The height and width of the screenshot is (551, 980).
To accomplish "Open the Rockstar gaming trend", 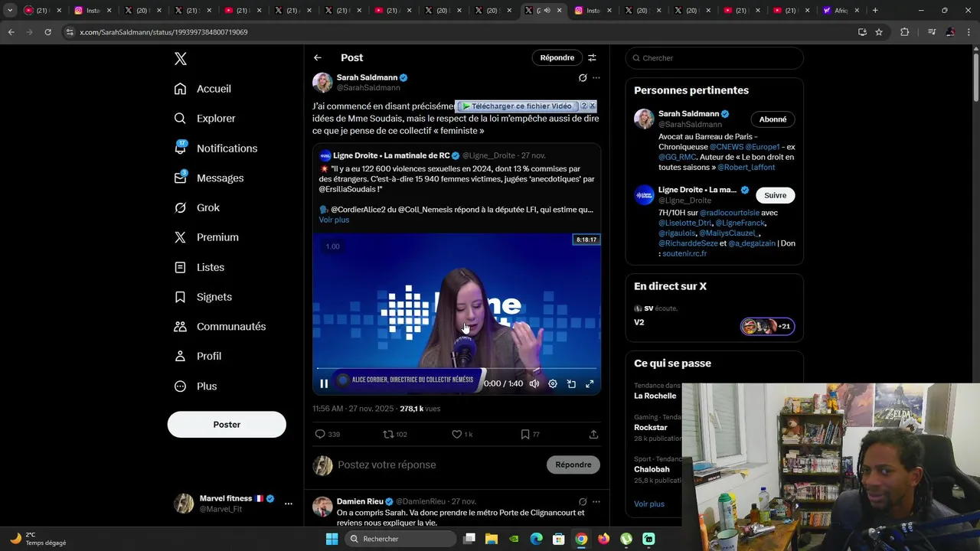I will 651,428.
